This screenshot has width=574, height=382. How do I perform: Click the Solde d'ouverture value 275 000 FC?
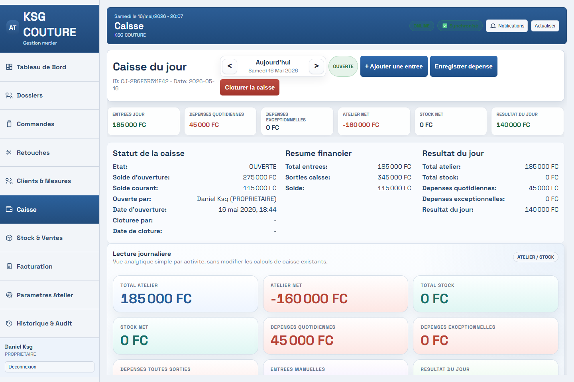click(259, 177)
